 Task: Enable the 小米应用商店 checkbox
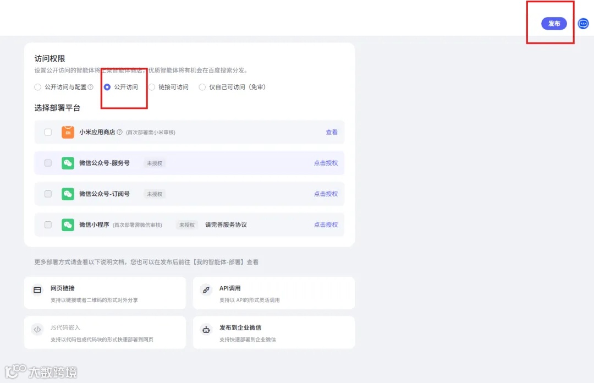[x=48, y=132]
